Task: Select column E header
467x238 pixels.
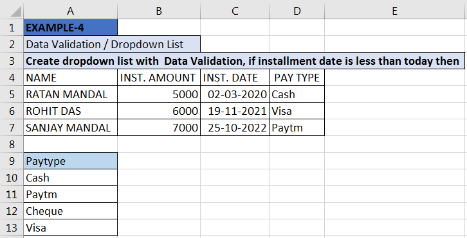Action: coord(394,11)
